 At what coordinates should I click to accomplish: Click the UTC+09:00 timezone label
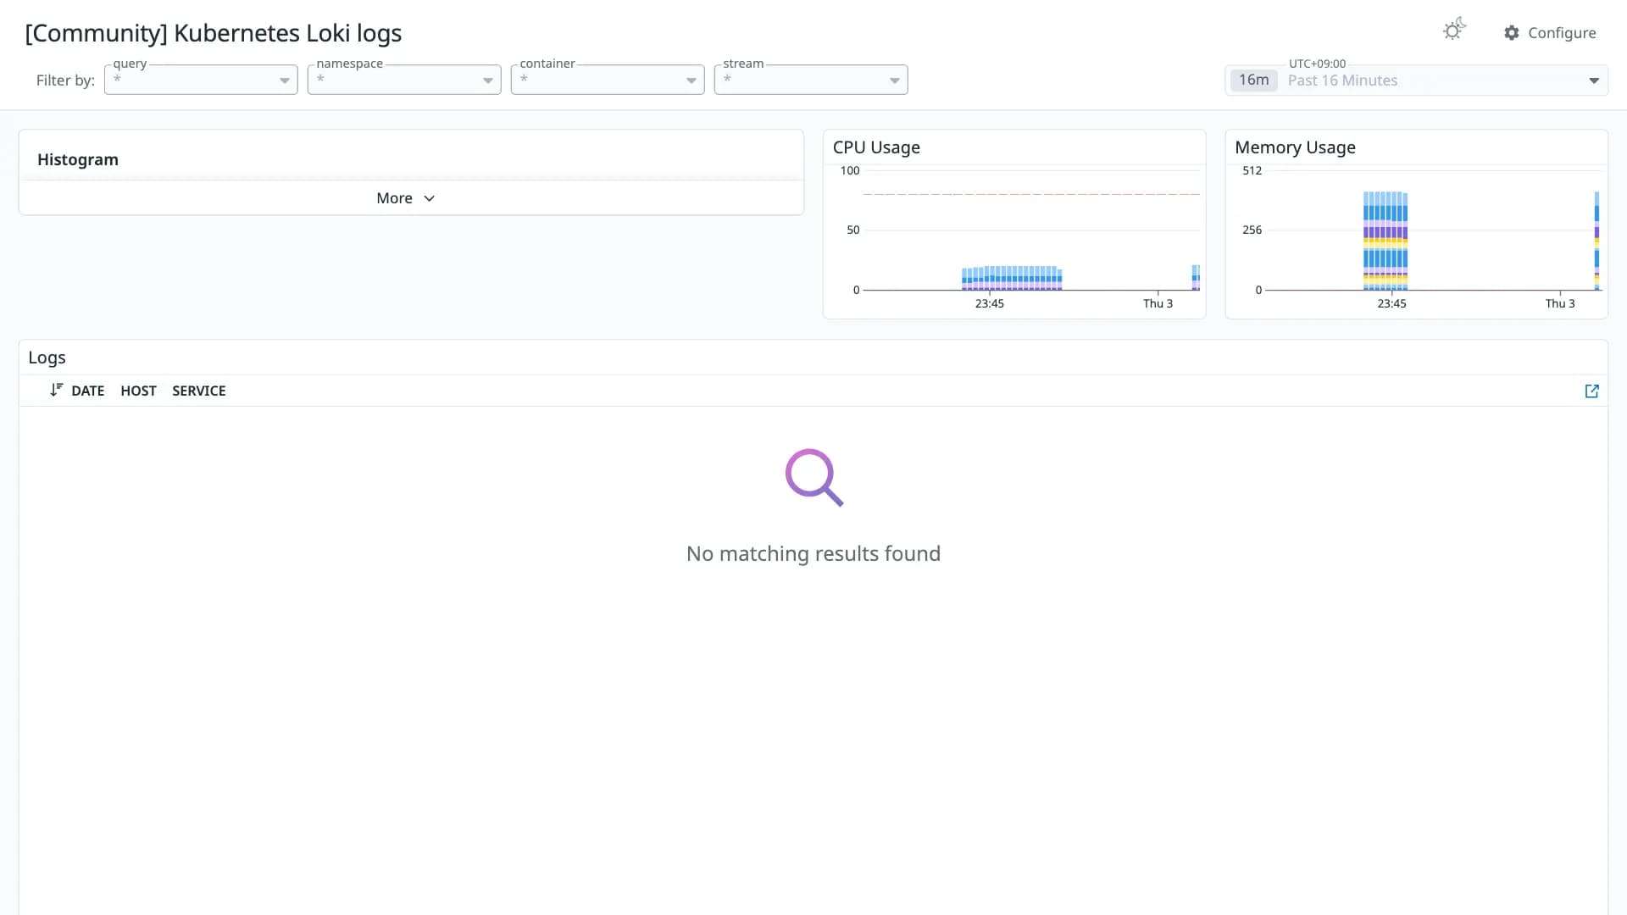click(x=1317, y=64)
